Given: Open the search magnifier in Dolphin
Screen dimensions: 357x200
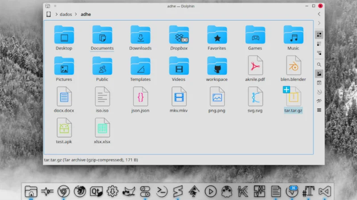Looking at the screenshot, I should (x=319, y=64).
